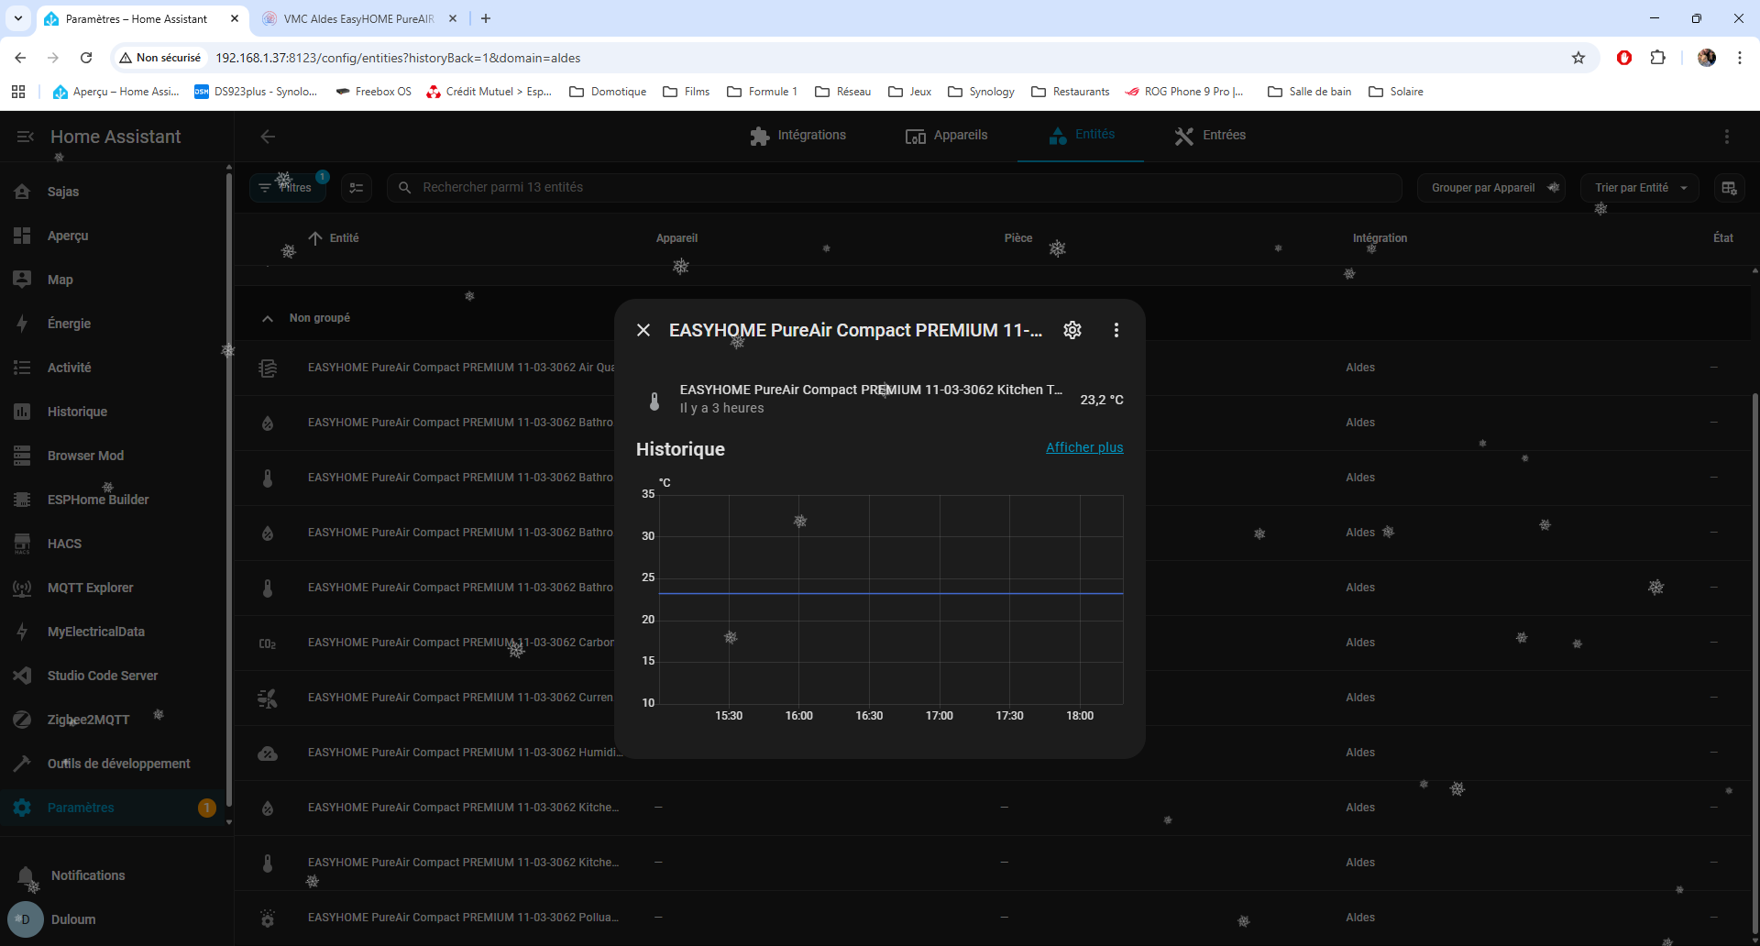Open the Solaire bookmarks folder
This screenshot has width=1760, height=946.
tap(1395, 92)
